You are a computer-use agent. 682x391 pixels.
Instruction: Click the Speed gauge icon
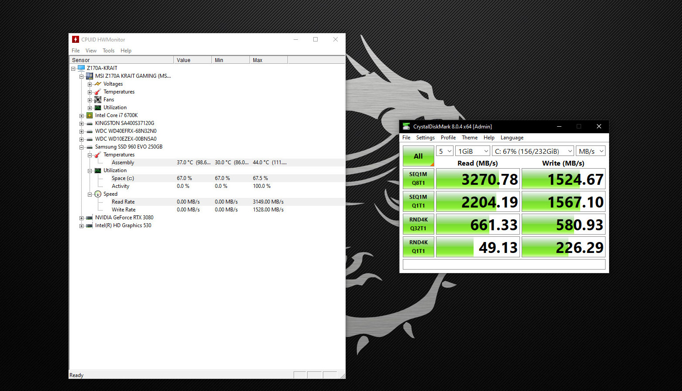(98, 194)
